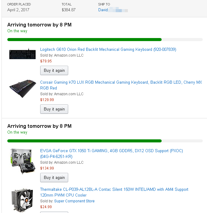Open the Logitech G610 Orion Red product link
Image resolution: width=207 pixels, height=213 pixels.
coord(108,50)
